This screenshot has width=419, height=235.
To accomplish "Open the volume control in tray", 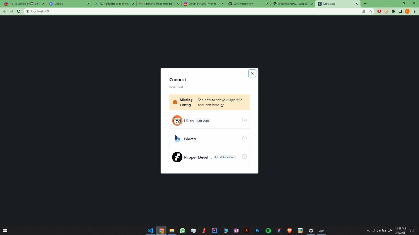I will click(x=379, y=231).
